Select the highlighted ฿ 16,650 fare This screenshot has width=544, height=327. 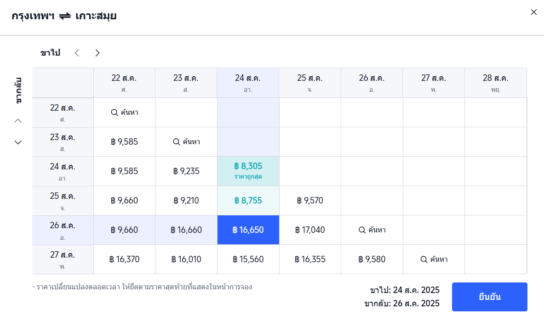click(x=248, y=230)
